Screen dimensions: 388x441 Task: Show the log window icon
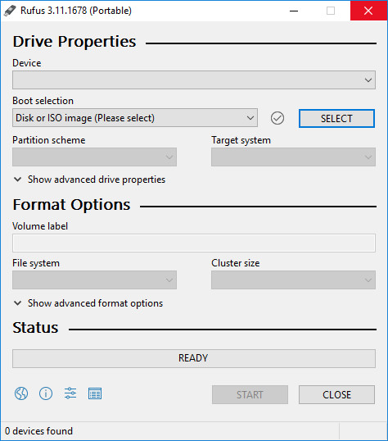coord(95,393)
